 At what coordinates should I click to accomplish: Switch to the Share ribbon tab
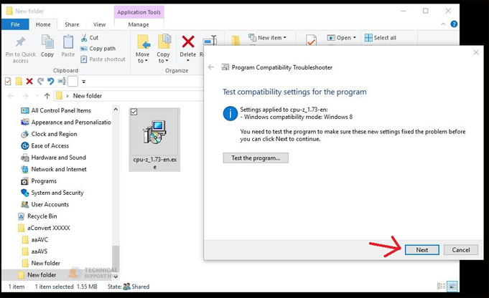pyautogui.click(x=72, y=24)
